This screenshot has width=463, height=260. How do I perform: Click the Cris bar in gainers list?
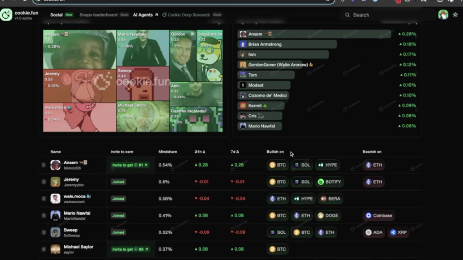(260, 116)
